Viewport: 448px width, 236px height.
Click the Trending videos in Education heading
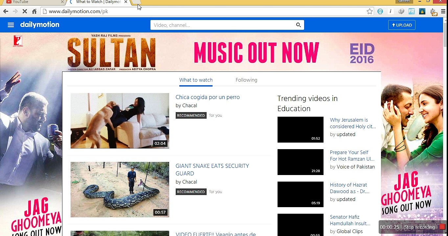307,104
